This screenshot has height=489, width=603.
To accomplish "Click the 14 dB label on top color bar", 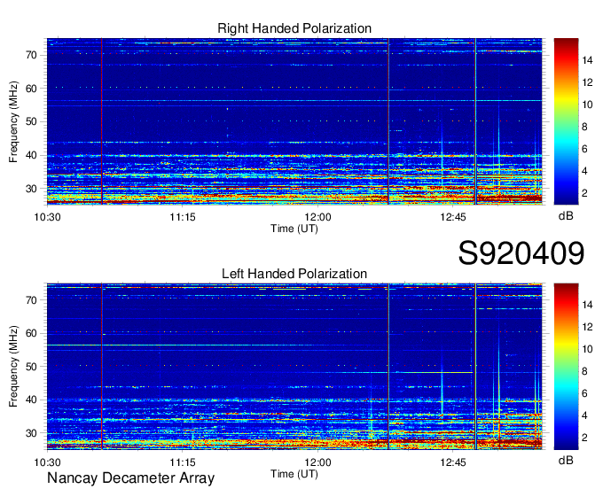I will [587, 60].
